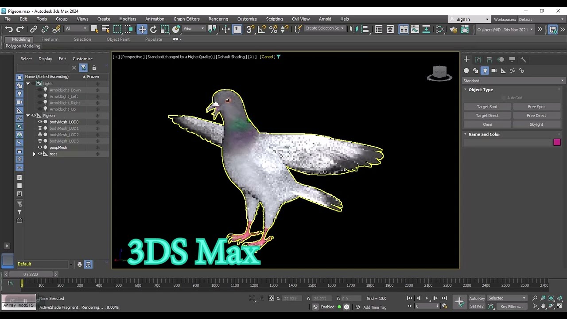Toggle the 3D Snaps button
567x319 pixels.
point(250,29)
